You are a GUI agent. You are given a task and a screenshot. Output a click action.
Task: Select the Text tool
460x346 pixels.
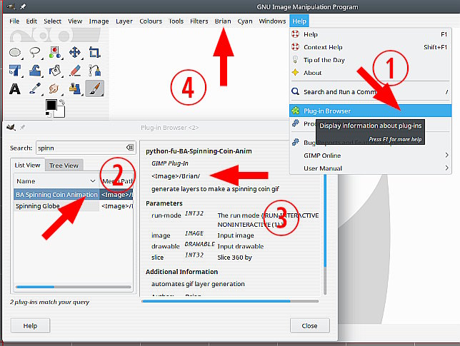[x=15, y=88]
